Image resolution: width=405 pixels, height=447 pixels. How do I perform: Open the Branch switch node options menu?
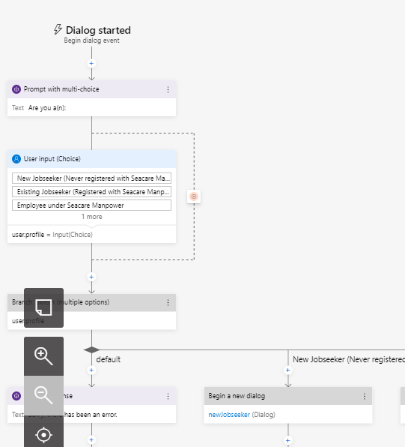click(168, 302)
